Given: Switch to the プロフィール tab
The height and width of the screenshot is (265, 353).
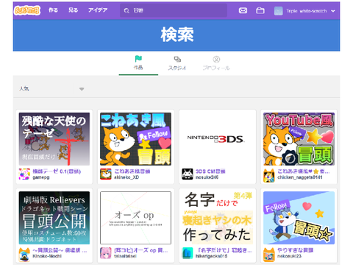Looking at the screenshot, I should point(216,63).
